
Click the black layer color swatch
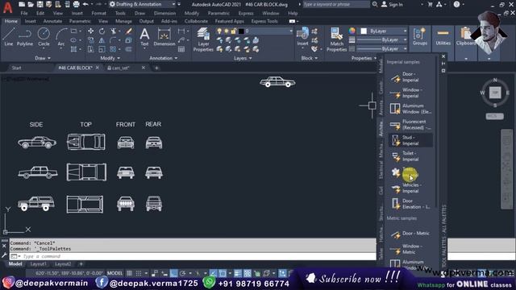point(241,31)
